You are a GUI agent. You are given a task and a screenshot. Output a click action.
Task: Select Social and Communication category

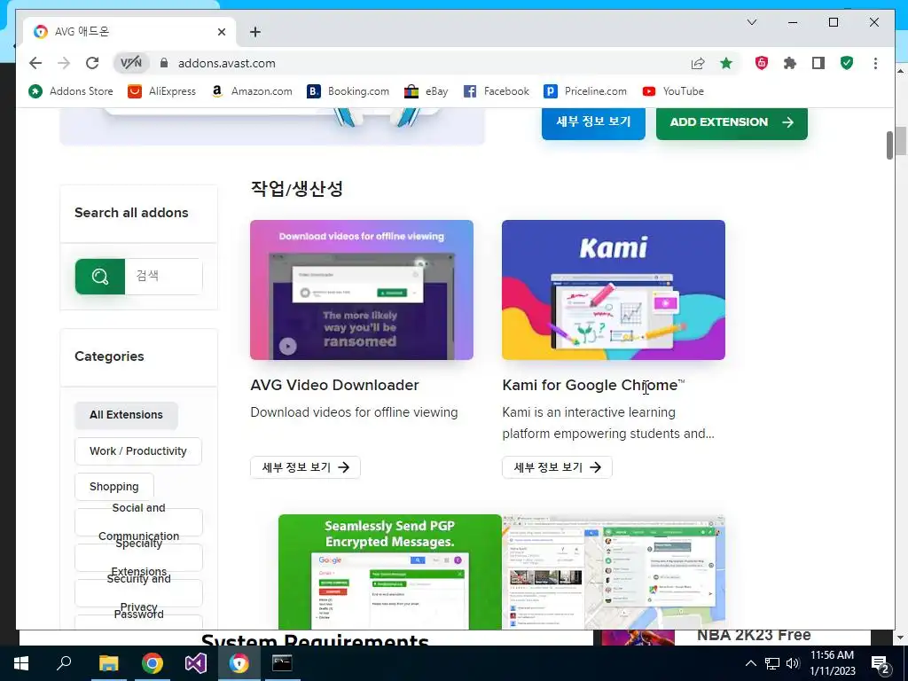pos(138,521)
